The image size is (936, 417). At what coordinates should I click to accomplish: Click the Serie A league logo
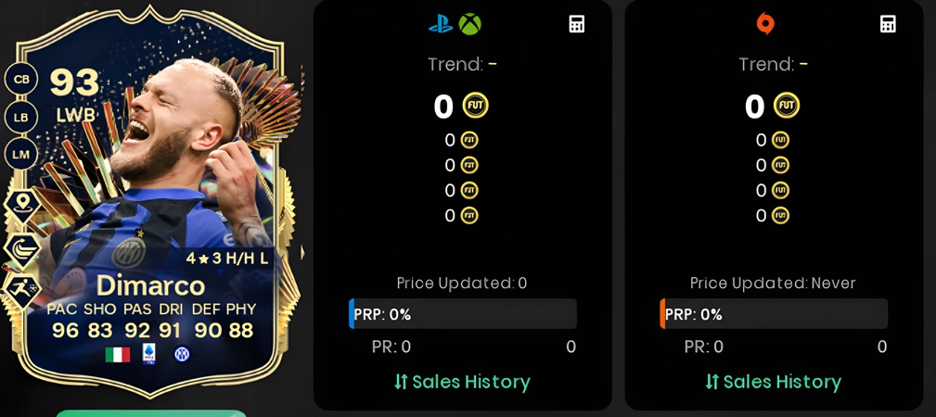(x=148, y=354)
